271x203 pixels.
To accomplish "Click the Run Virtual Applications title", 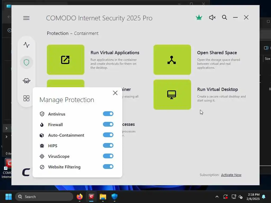I will (x=115, y=53).
